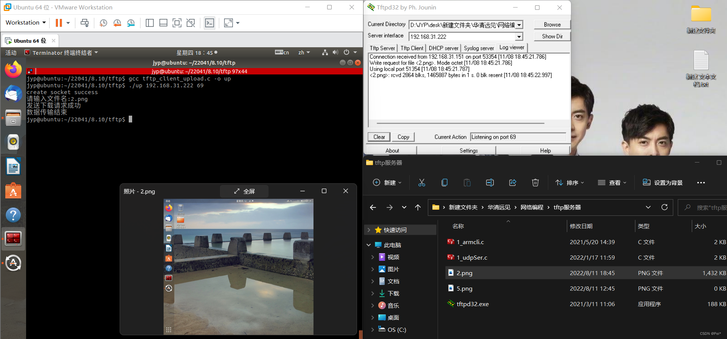Click the rename icon in Explorer toolbar
The image size is (727, 339).
point(490,183)
